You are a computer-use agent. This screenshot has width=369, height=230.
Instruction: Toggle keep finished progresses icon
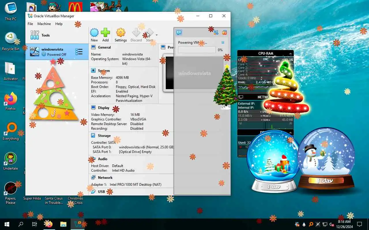coord(225,32)
